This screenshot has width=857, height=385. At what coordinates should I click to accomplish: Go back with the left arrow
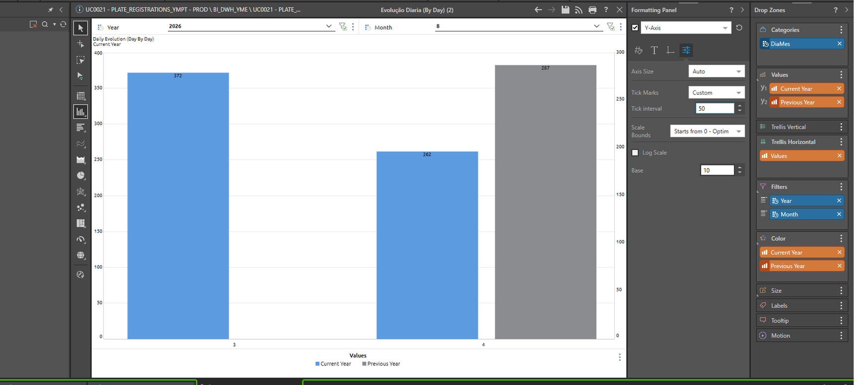[538, 9]
